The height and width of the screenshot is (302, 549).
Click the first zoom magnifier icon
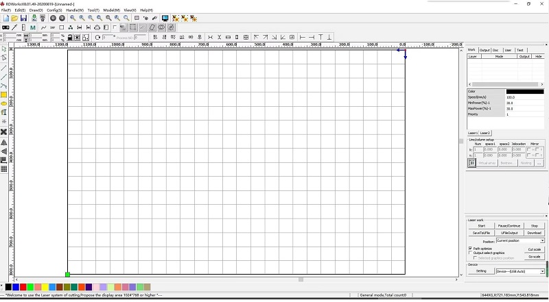[73, 18]
